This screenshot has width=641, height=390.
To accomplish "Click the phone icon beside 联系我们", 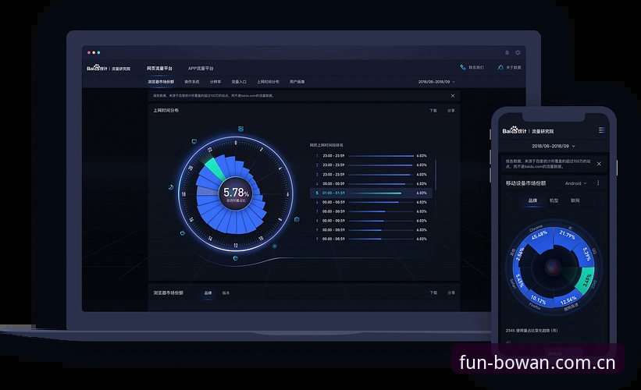I will point(463,67).
